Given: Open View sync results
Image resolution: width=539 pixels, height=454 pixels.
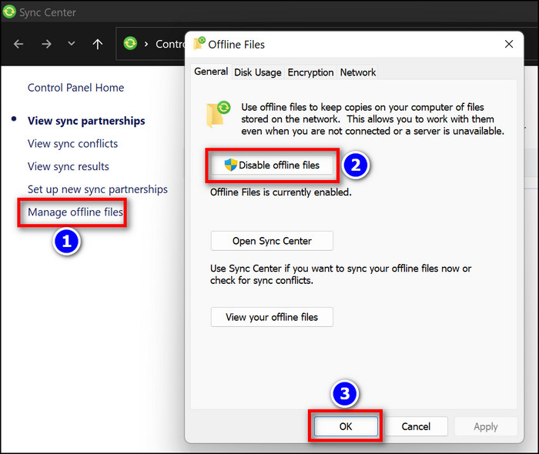Looking at the screenshot, I should pos(69,166).
